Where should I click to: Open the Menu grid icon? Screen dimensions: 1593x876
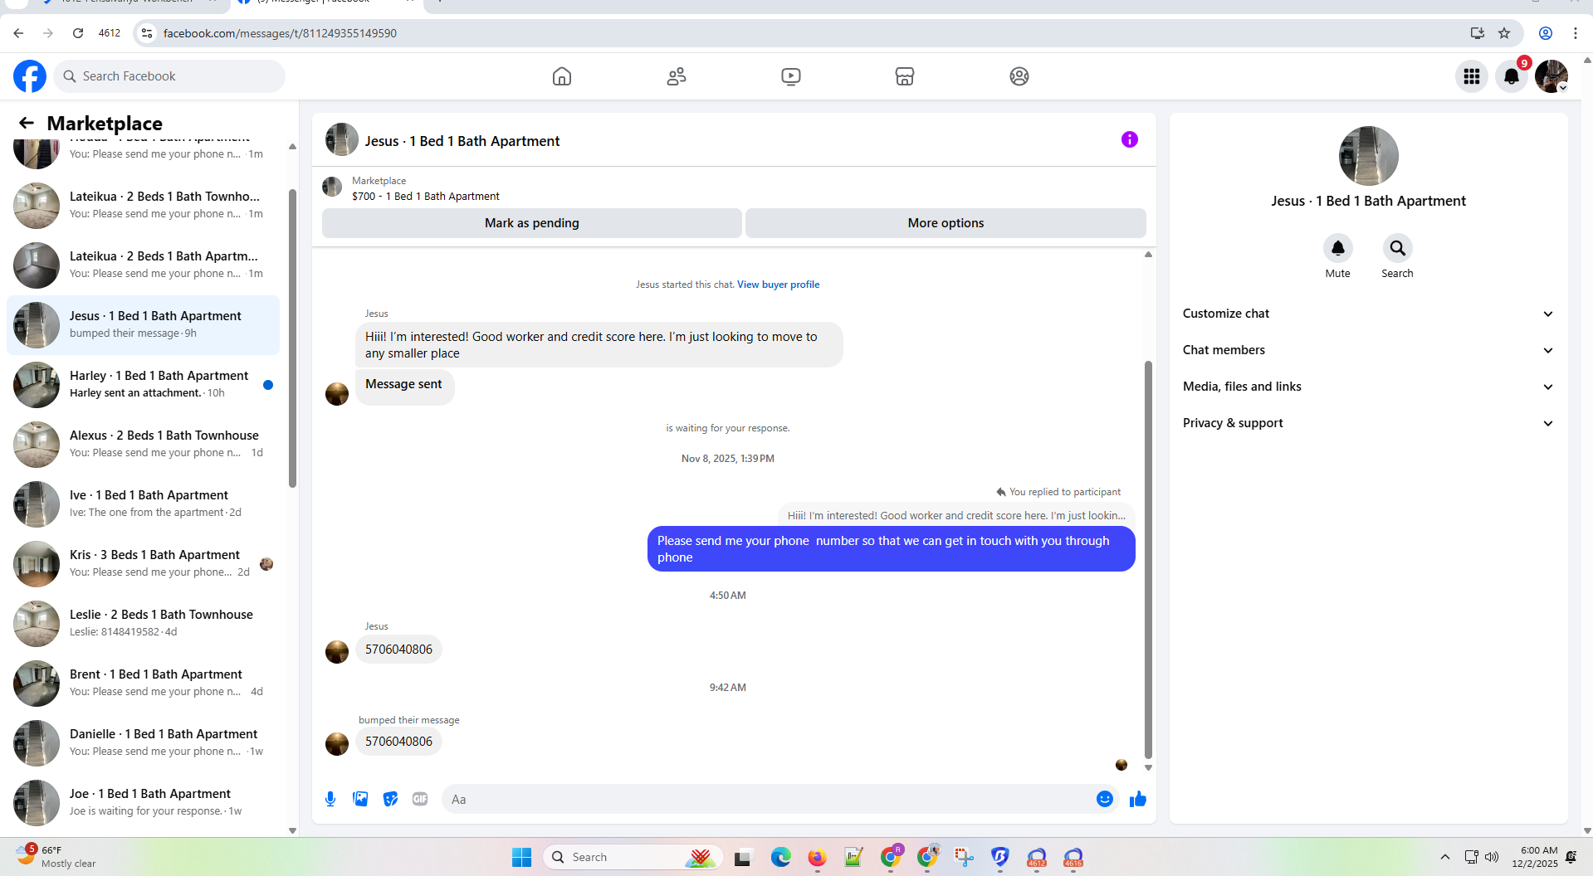pos(1472,76)
